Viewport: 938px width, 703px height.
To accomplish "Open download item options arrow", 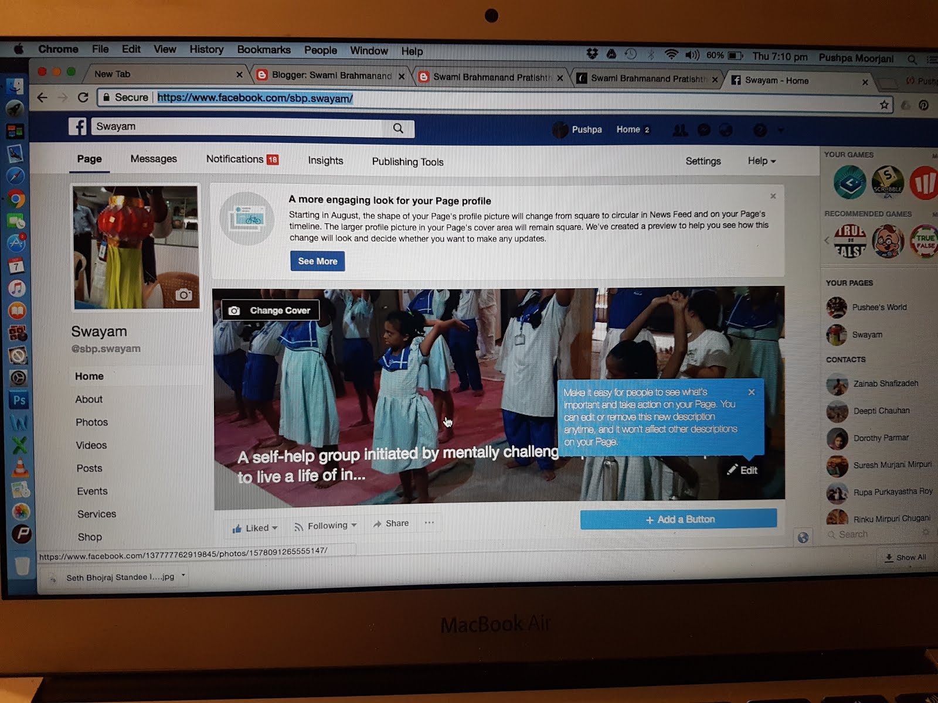I will coord(183,576).
